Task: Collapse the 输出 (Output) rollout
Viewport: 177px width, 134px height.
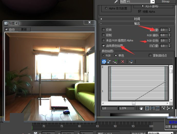Action: [137, 24]
